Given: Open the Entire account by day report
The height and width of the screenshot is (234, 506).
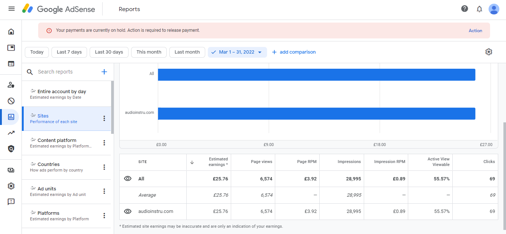Looking at the screenshot, I should tap(66, 94).
